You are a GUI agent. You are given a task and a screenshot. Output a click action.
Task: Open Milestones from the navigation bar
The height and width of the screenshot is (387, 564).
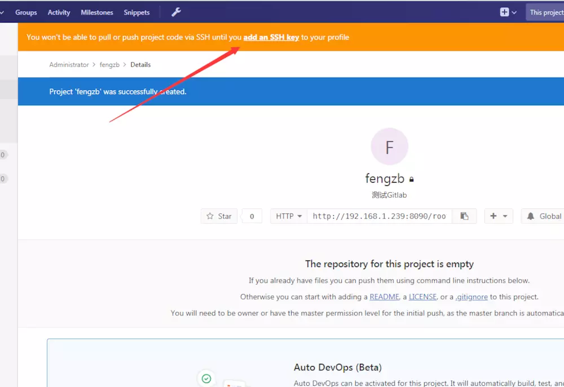tap(97, 12)
